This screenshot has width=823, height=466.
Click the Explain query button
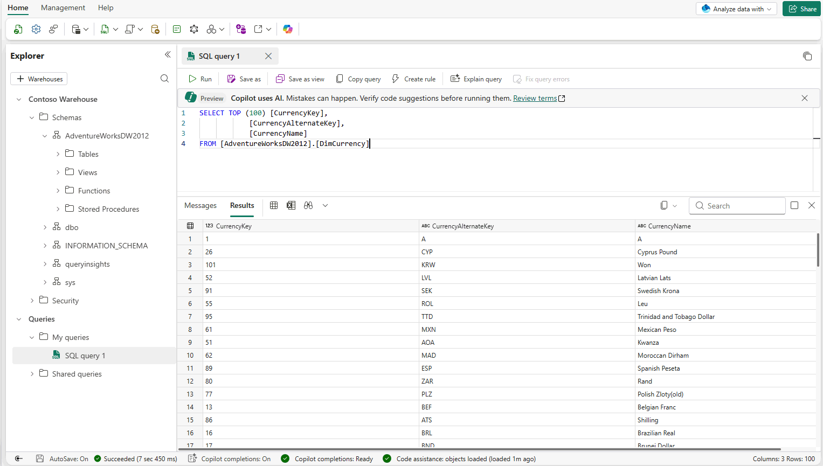[476, 79]
